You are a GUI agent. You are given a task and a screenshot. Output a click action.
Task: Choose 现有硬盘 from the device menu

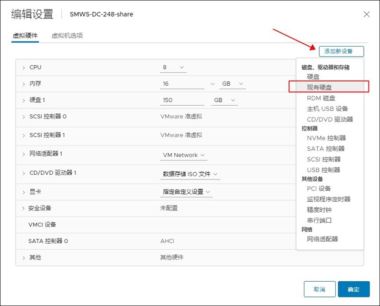tap(319, 87)
